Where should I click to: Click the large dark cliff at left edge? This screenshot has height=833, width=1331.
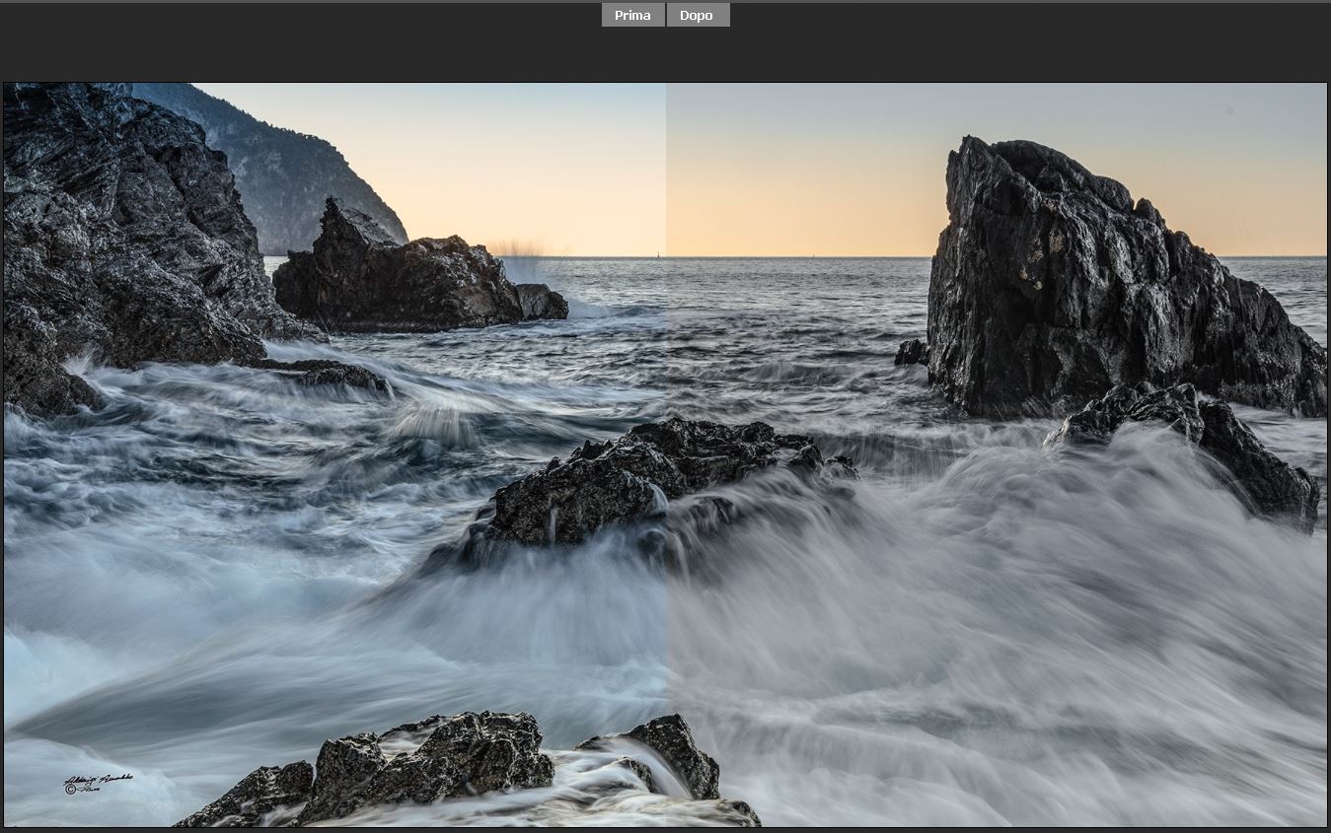coord(109,227)
